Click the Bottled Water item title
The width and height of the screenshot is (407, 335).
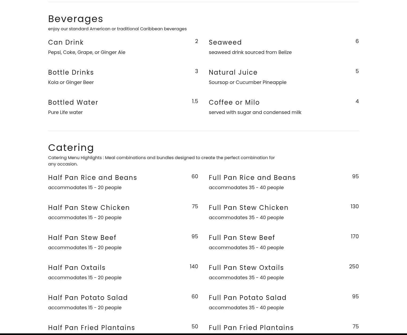73,103
